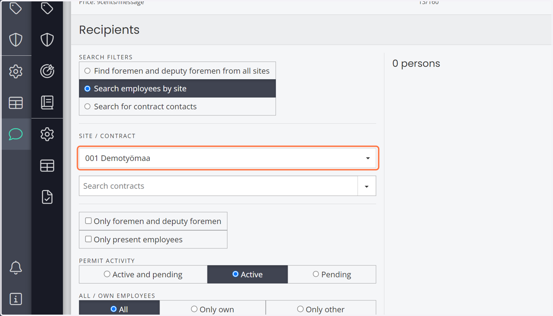Select Only other employees option

coord(321,309)
